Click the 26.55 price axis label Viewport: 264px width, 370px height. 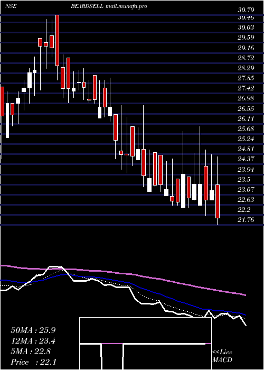(246, 109)
